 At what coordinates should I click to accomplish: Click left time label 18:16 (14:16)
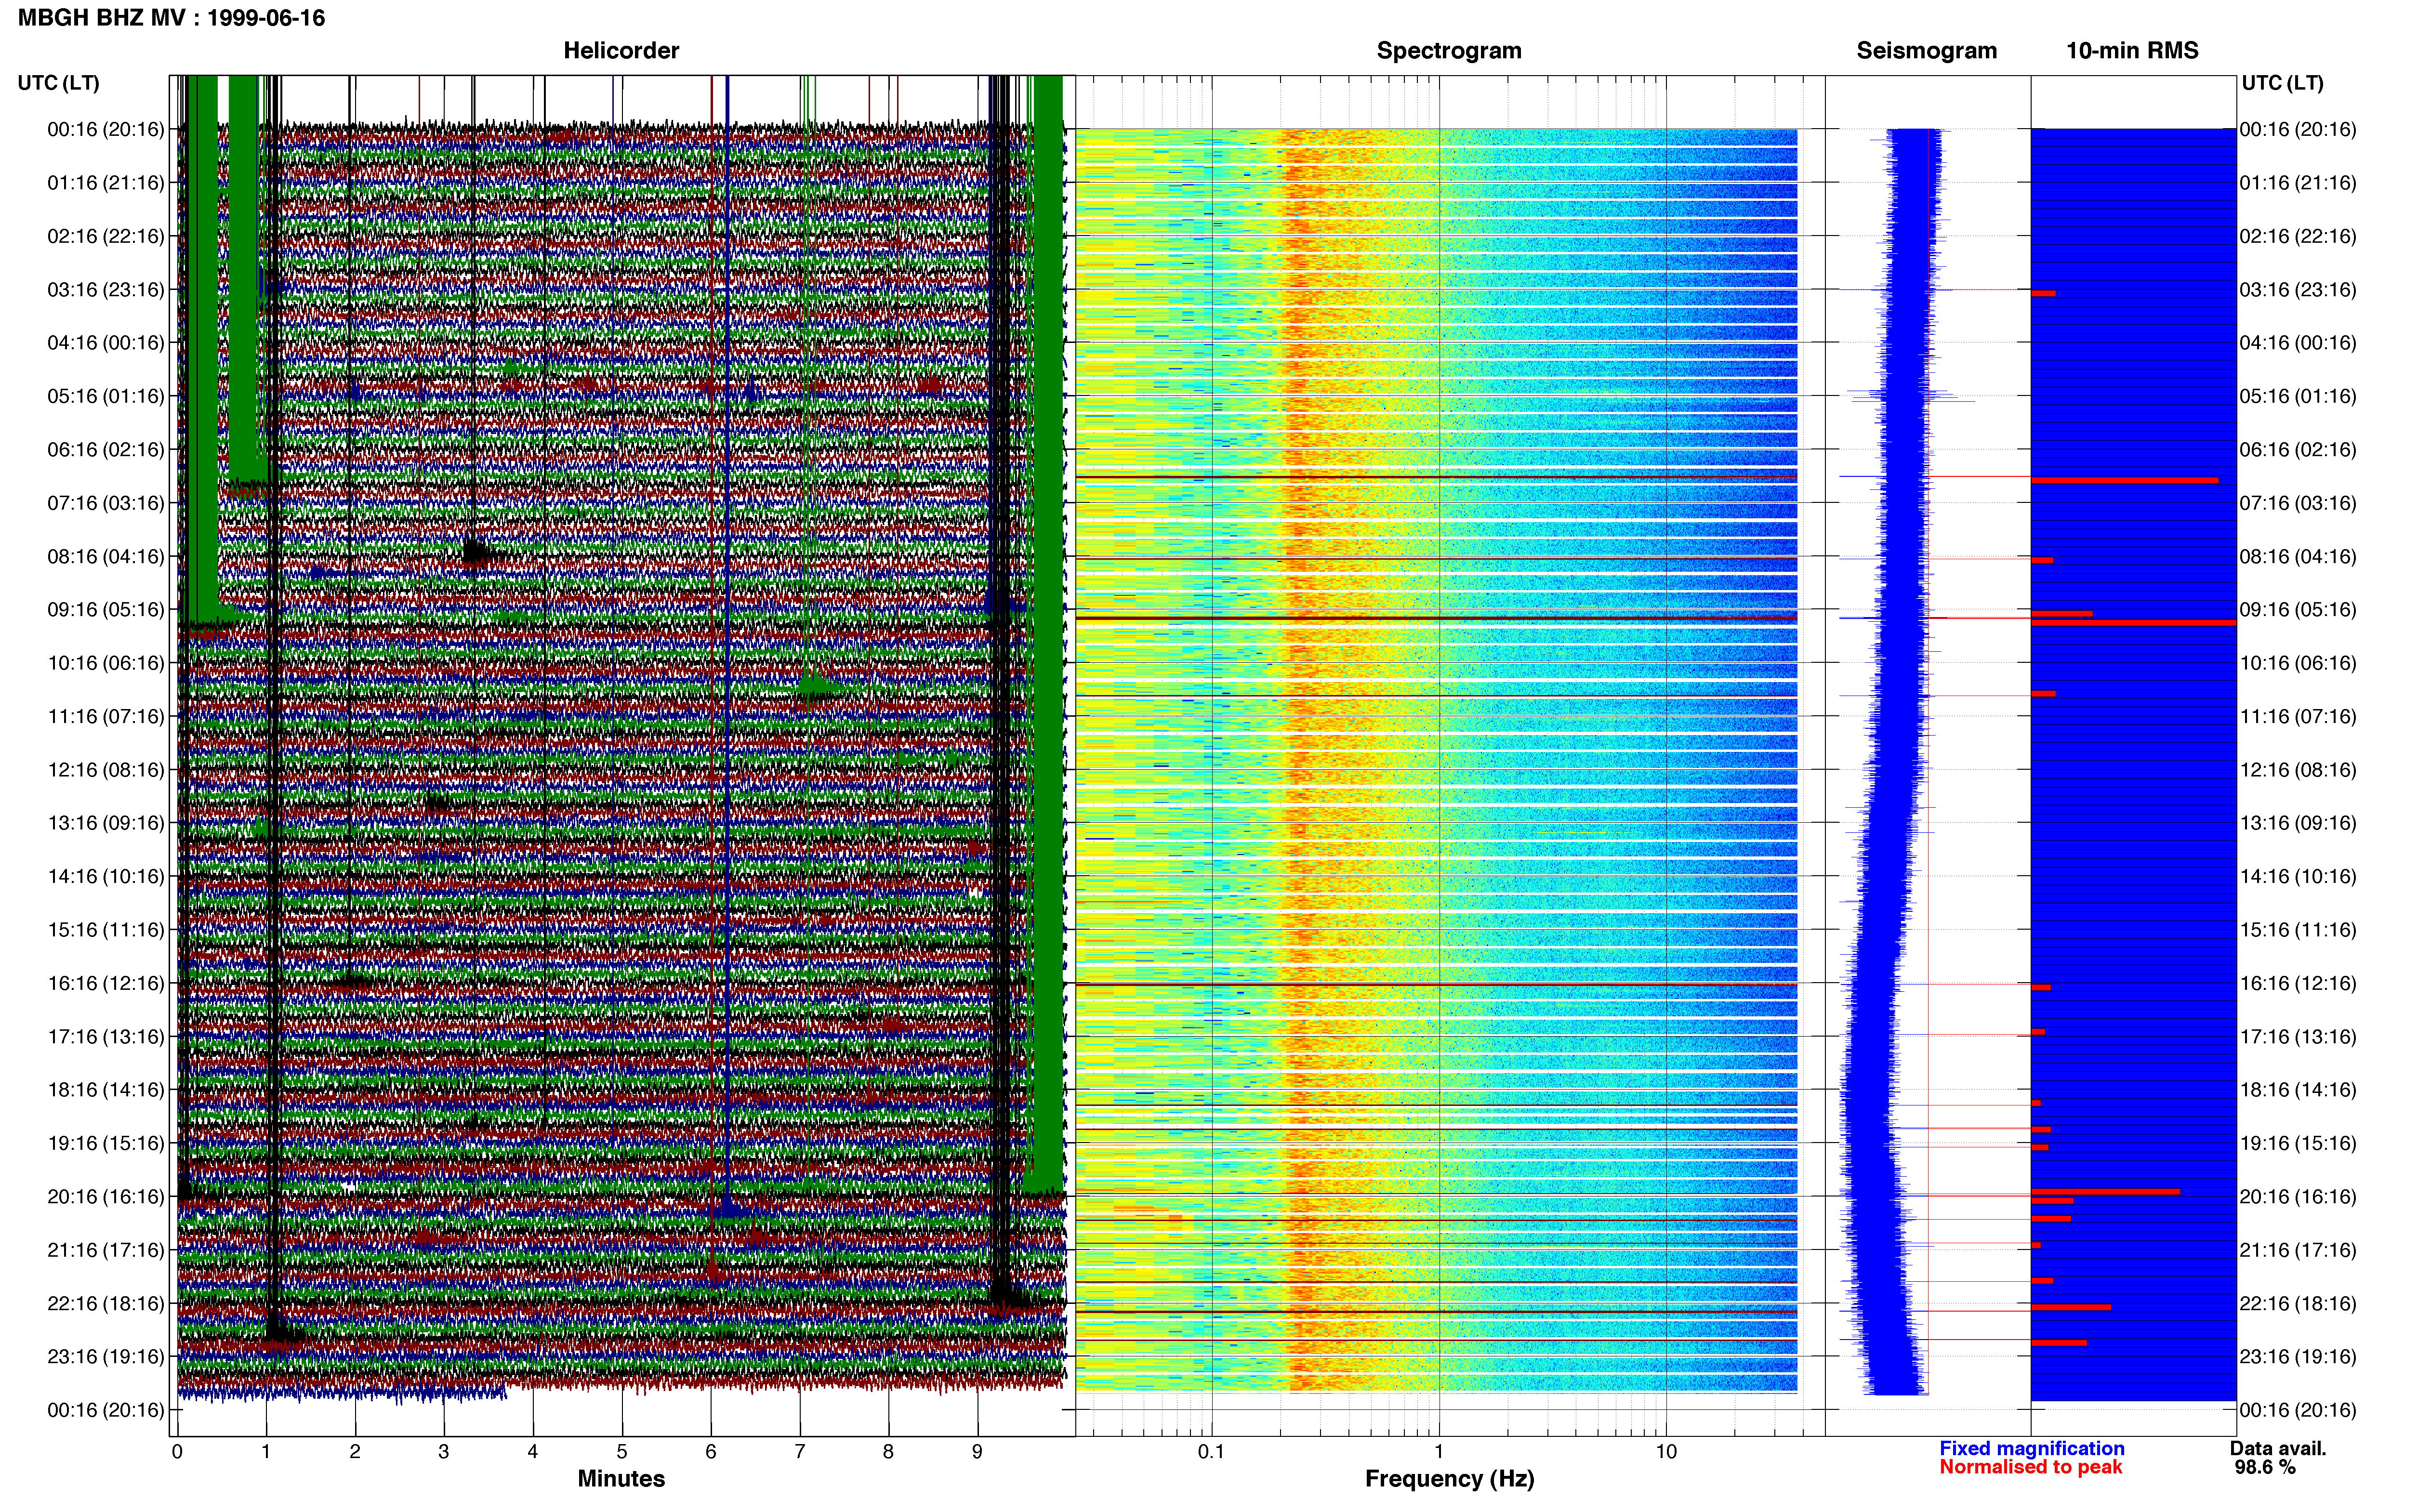[x=106, y=1090]
